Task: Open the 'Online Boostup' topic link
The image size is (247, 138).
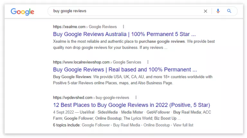Action: tap(157, 125)
